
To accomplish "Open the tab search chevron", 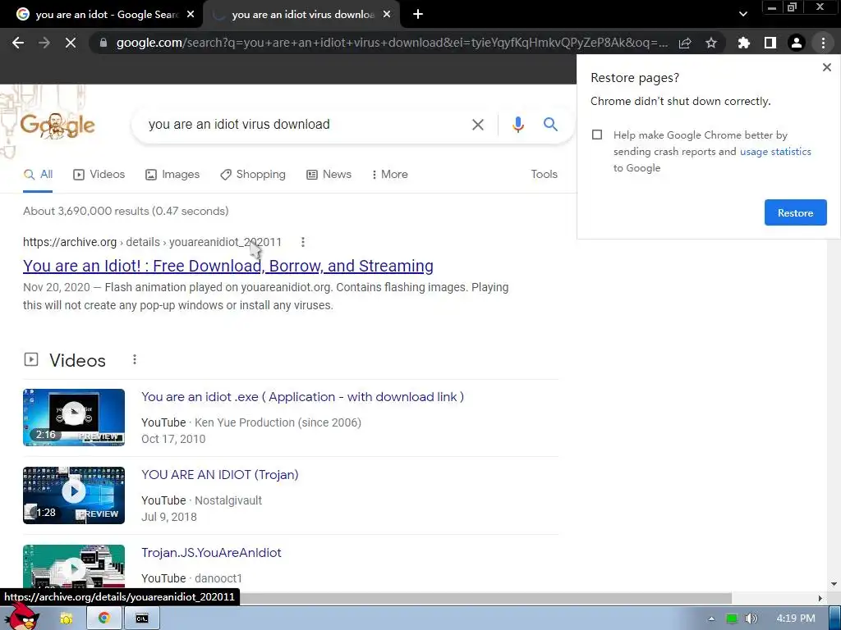I will pos(742,15).
